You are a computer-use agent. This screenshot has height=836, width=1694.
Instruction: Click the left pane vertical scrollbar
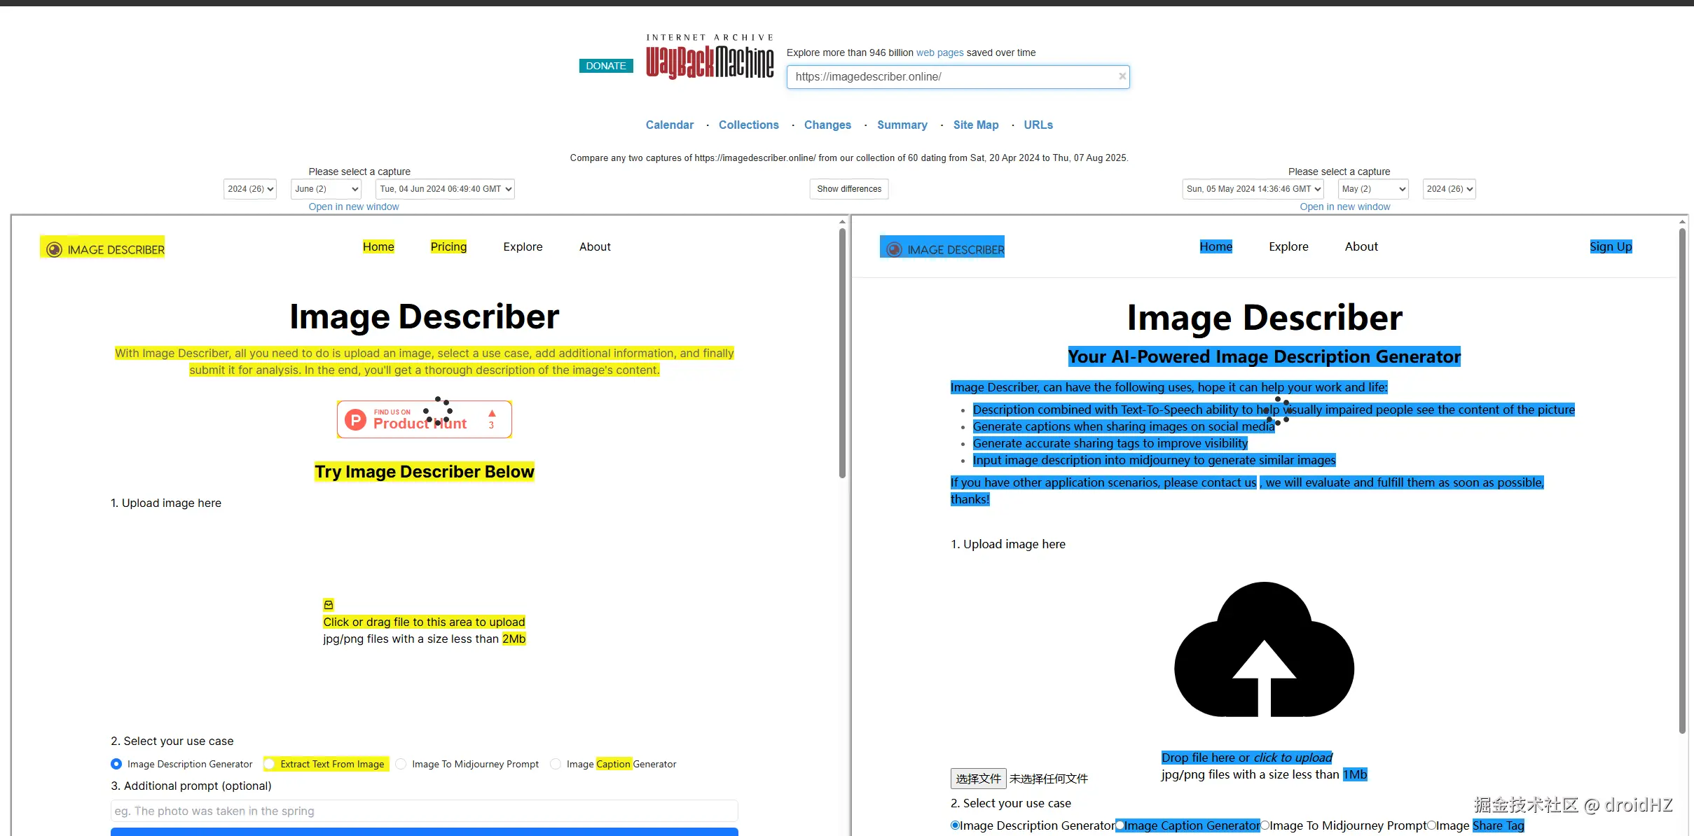pyautogui.click(x=842, y=353)
